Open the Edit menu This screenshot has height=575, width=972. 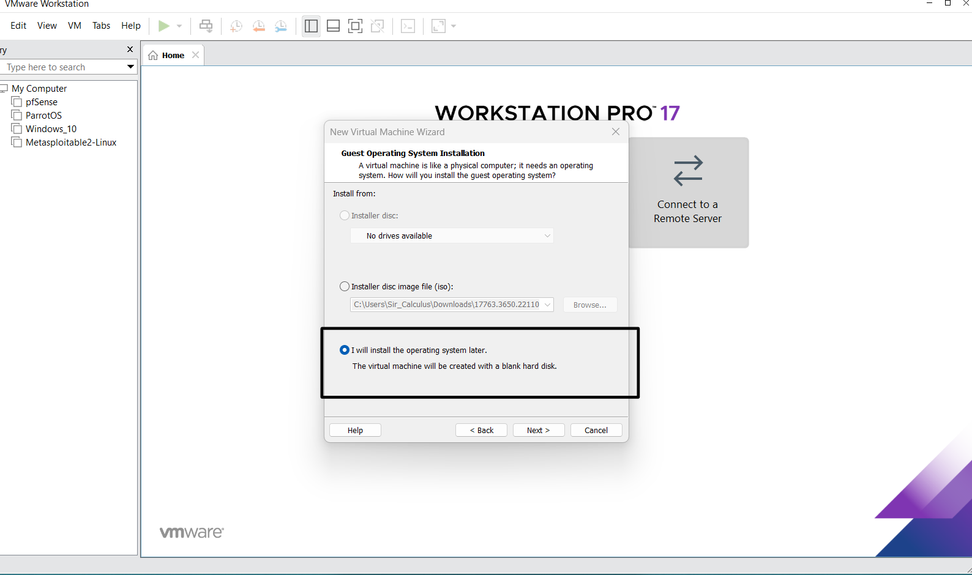18,26
